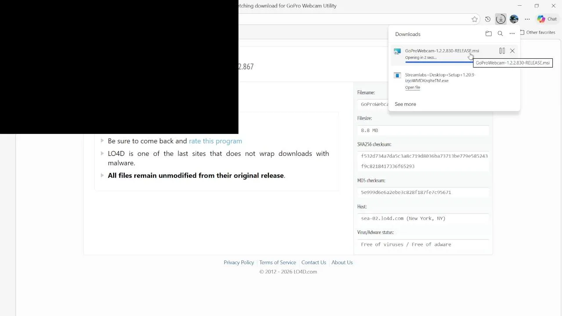Image resolution: width=562 pixels, height=316 pixels.
Task: Open more options in Downloads panel
Action: click(512, 34)
